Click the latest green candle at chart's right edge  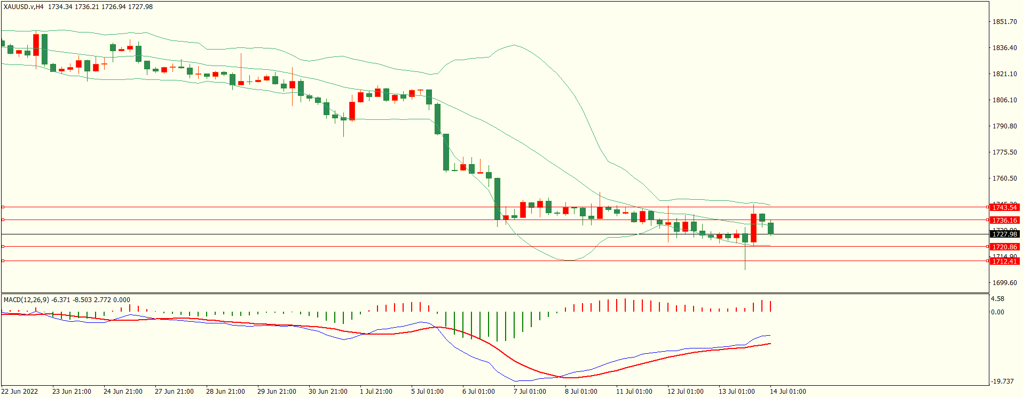coord(770,228)
